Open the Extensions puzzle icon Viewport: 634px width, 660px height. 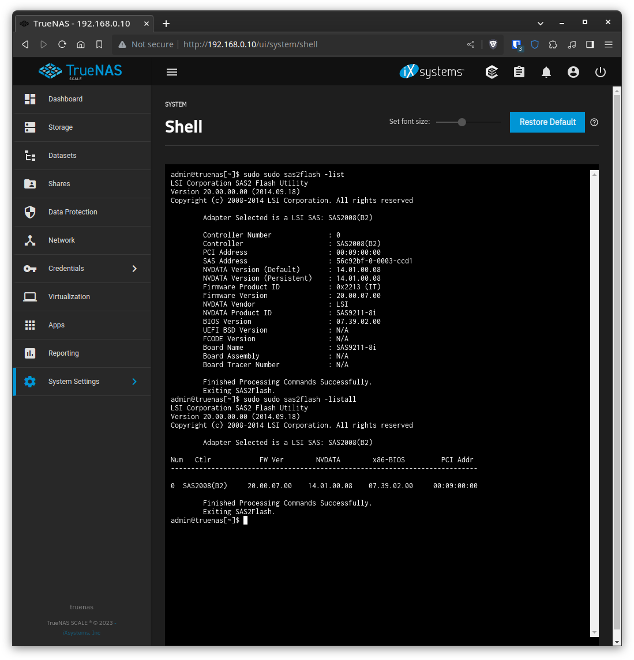553,44
